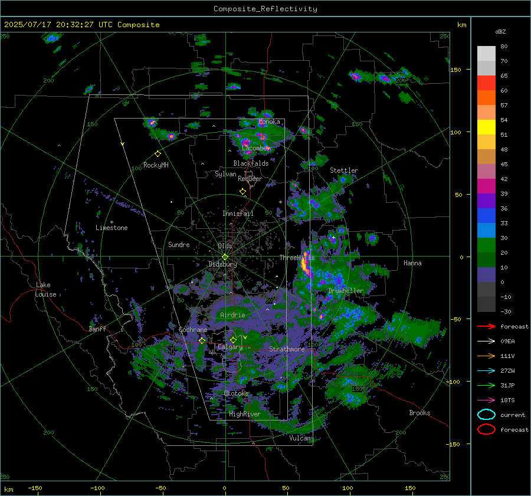The width and height of the screenshot is (531, 496).
Task: Click the Limestone label on map
Action: tap(112, 228)
